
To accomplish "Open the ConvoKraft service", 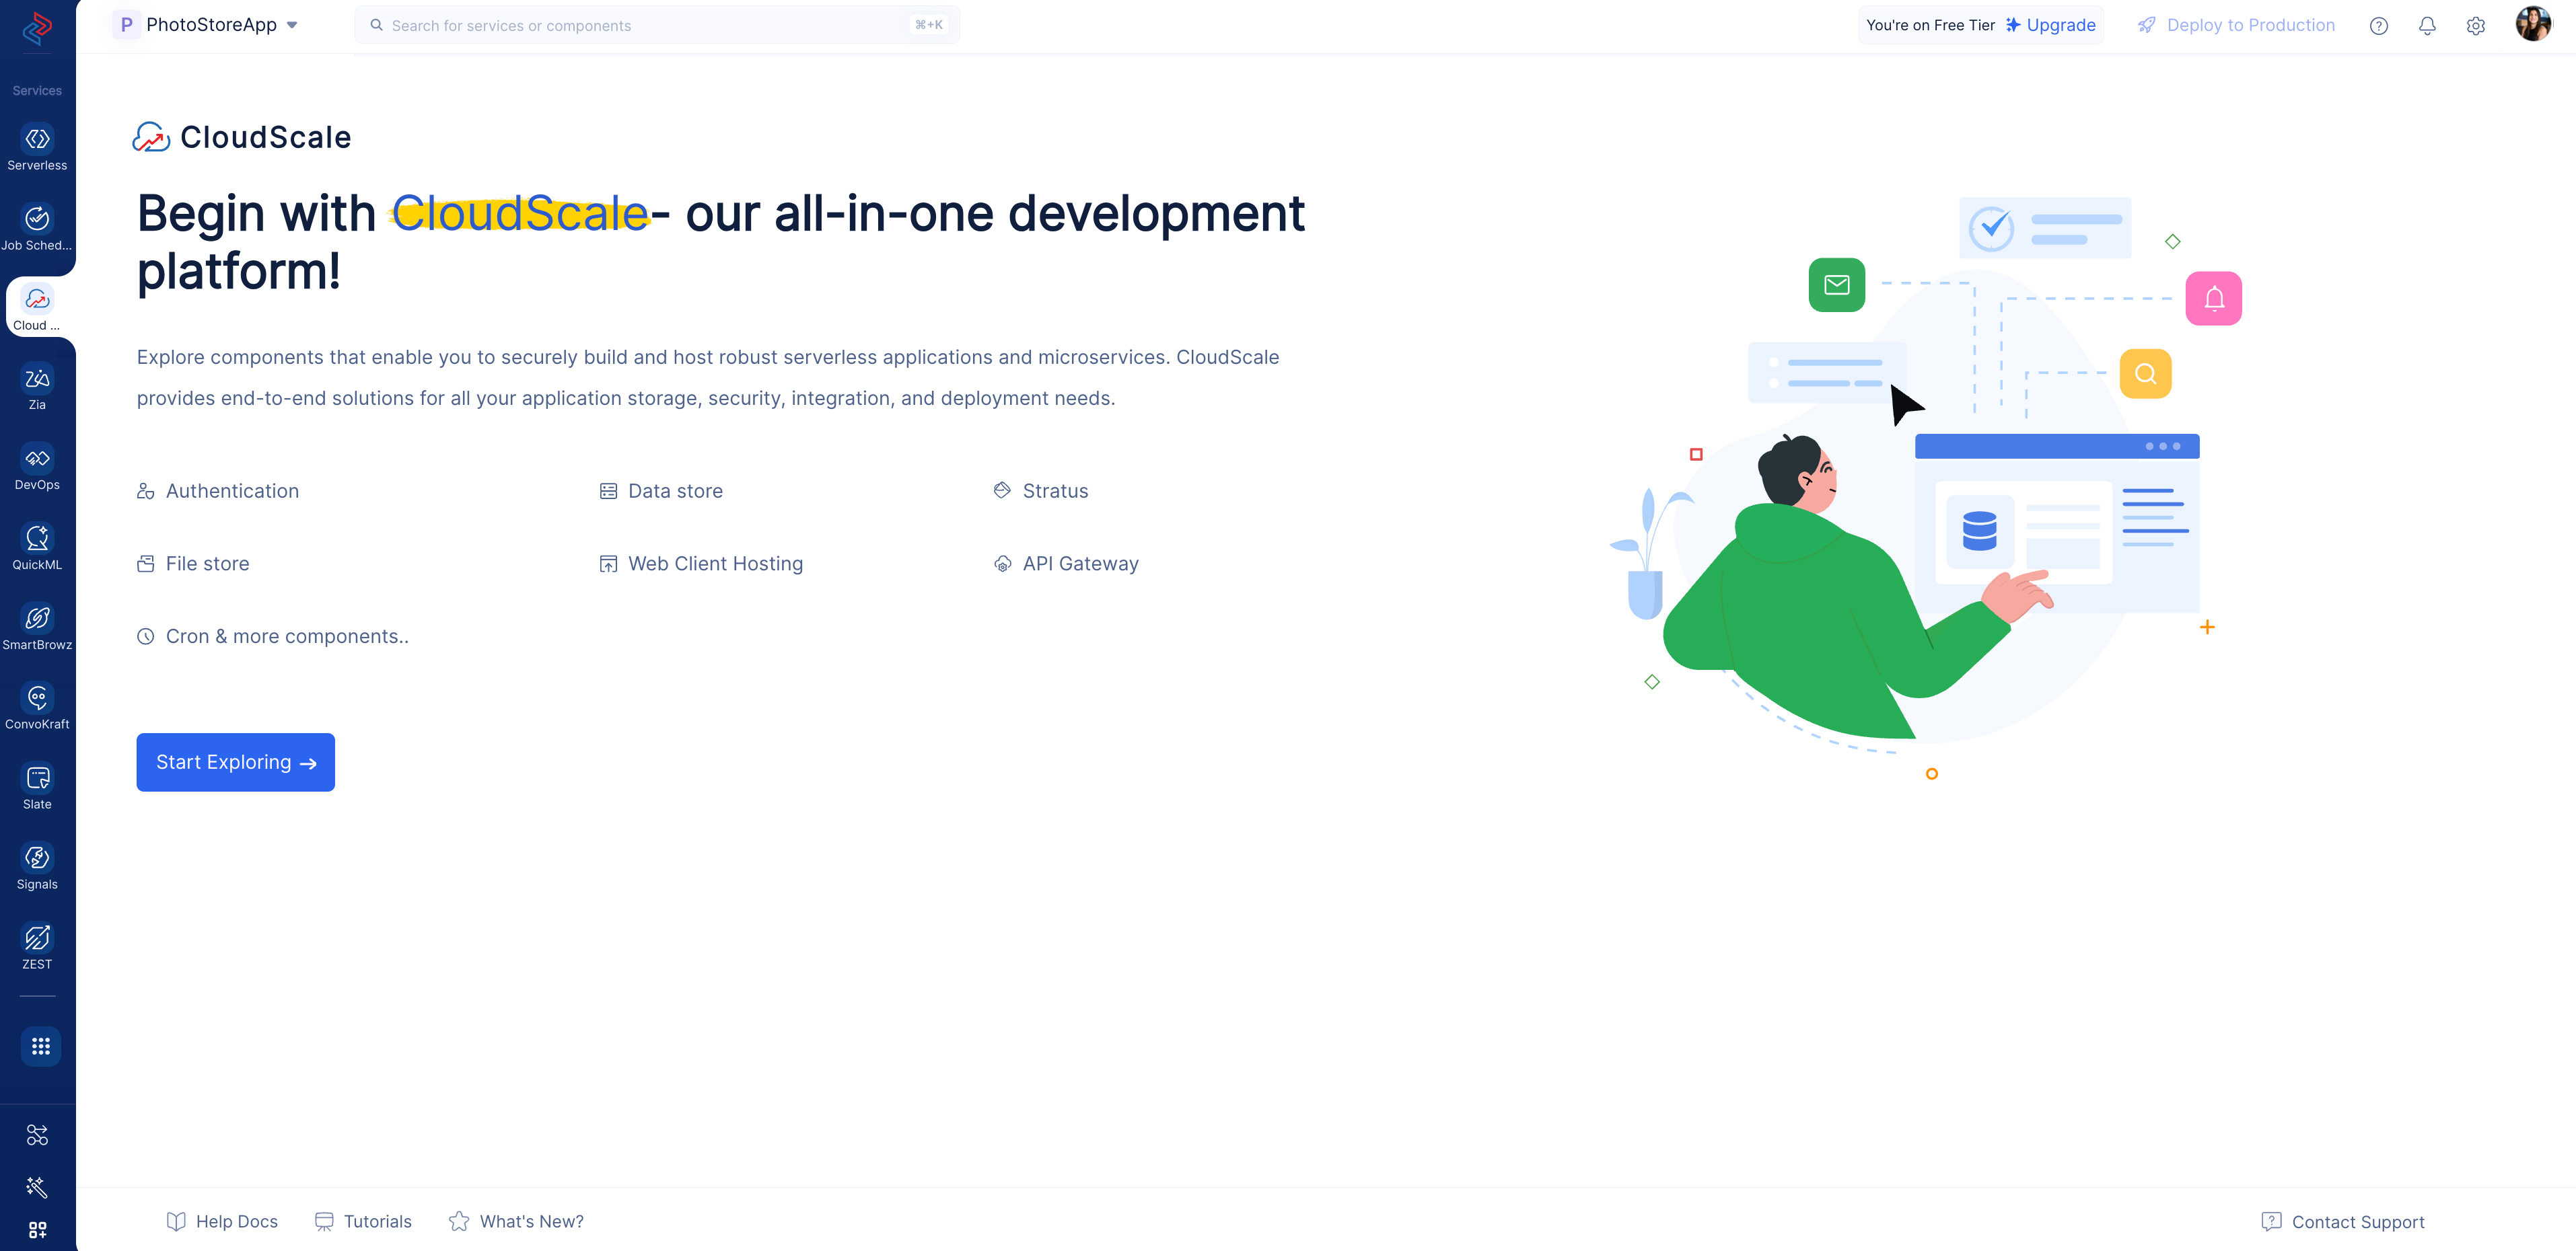I will [x=37, y=699].
